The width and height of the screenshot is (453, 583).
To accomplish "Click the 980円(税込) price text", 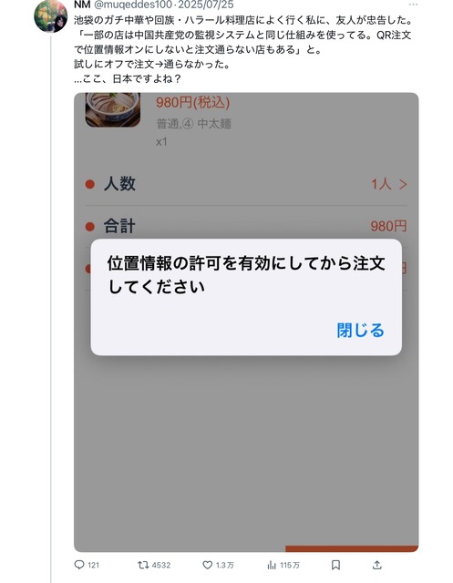I will 192,102.
